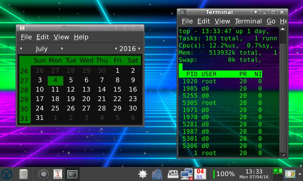Select the highlighted day 4 in the calendar
Viewport: 303px width, 181px height.
55,80
